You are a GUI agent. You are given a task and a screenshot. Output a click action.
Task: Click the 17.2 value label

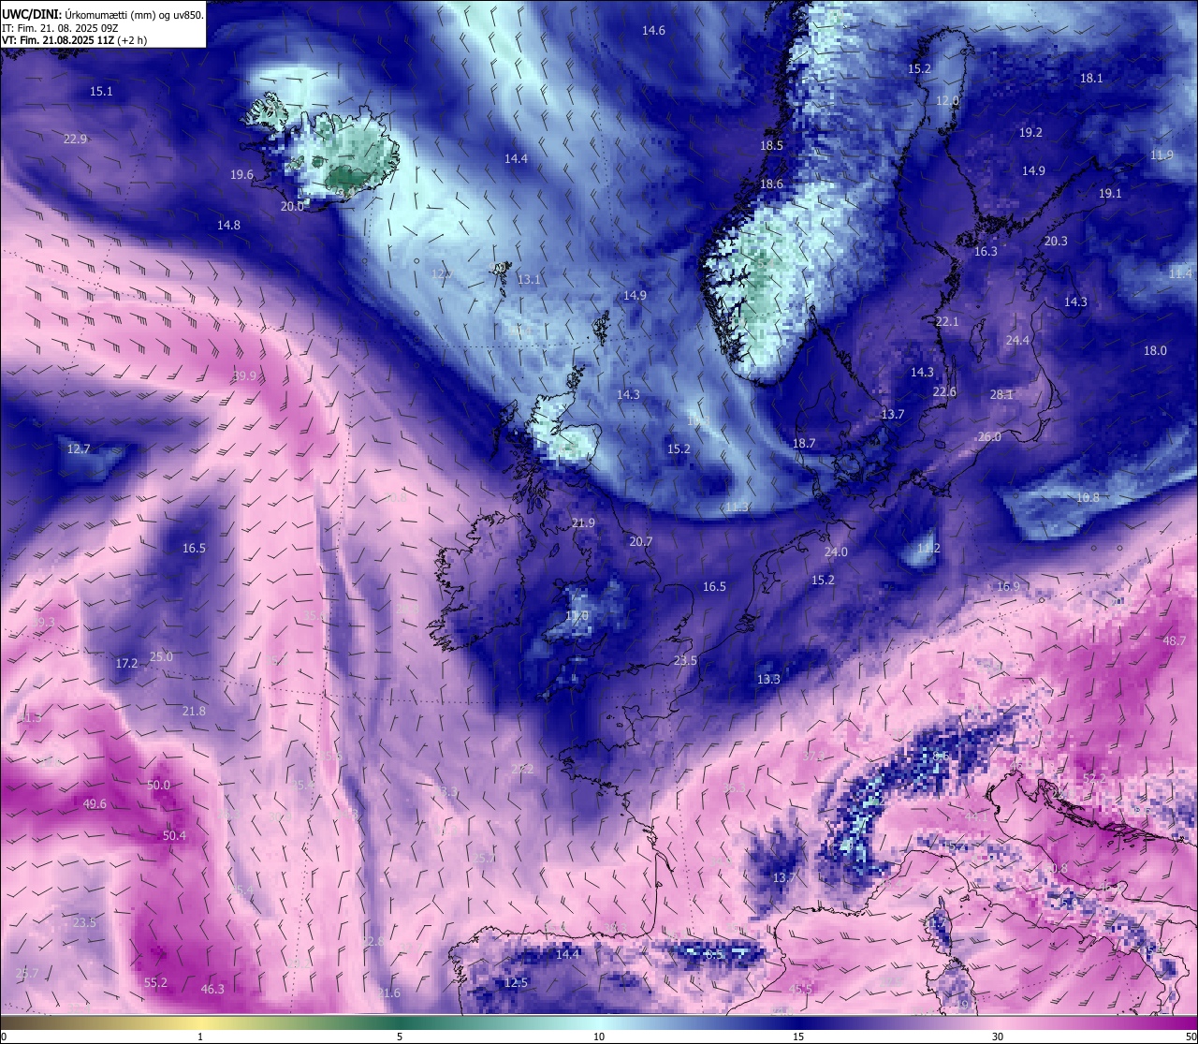[126, 664]
